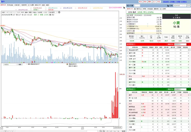Click question mark in green 區間賣超15 header
The height and width of the screenshot is (132, 191).
click(x=166, y=89)
